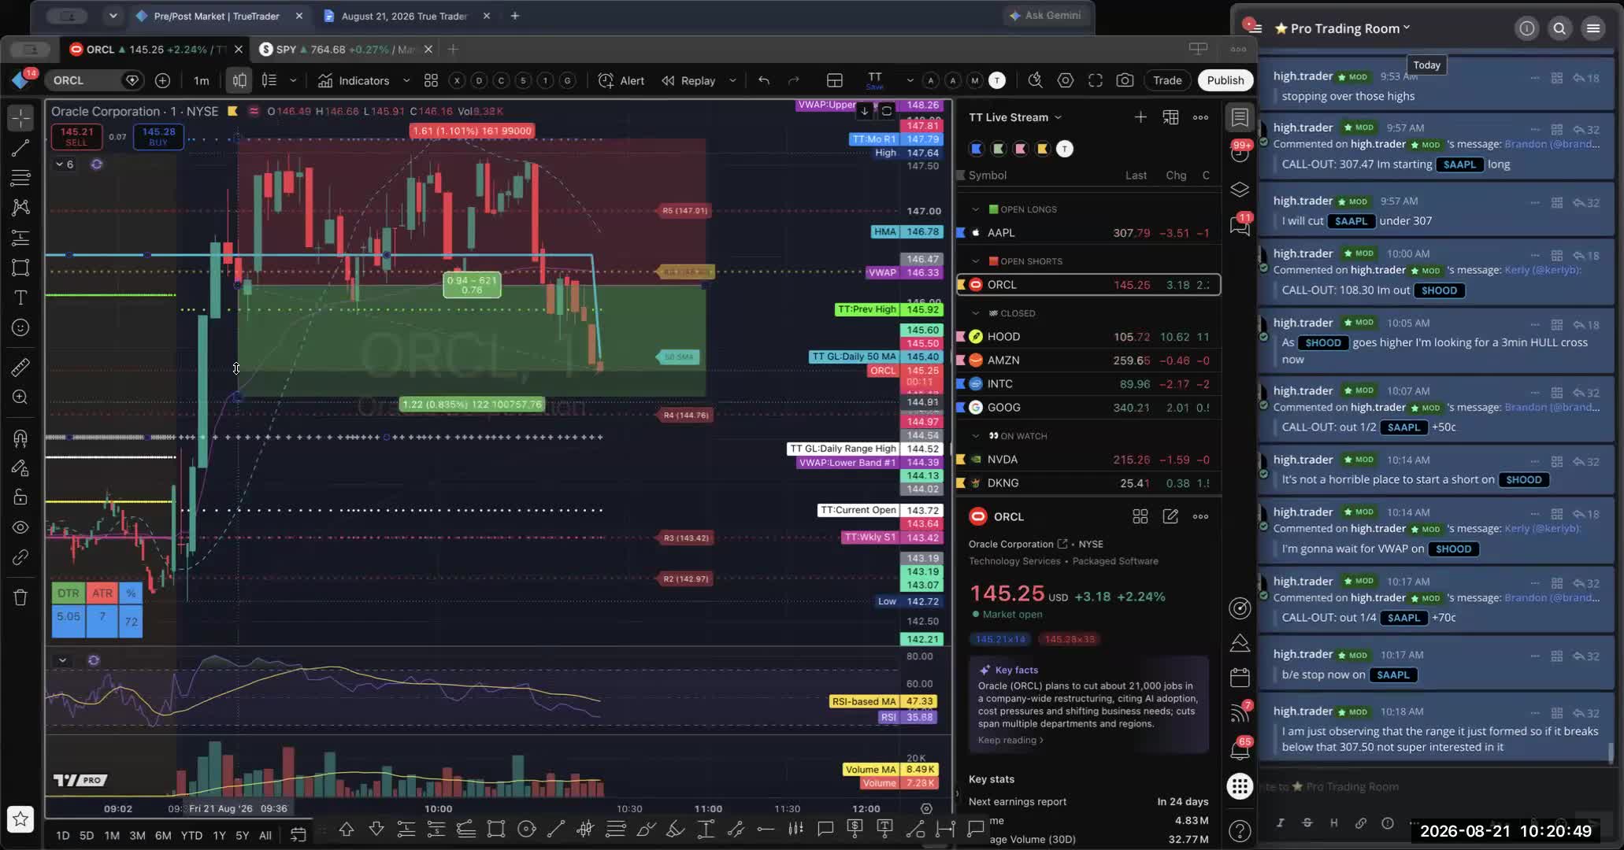Select the crosshair cursor tool
The image size is (1624, 850).
pos(20,117)
